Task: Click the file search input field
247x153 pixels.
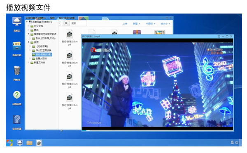Action: coord(78,23)
